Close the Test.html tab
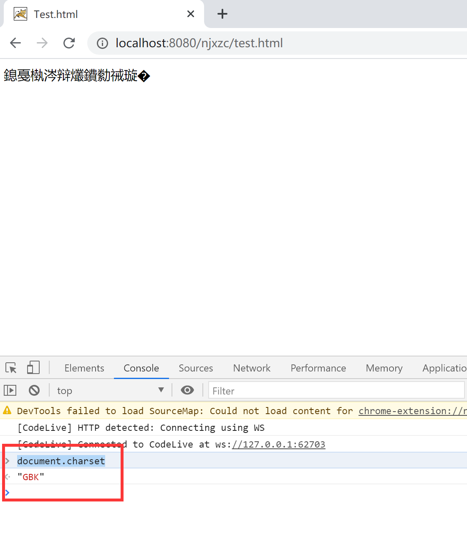 pos(191,14)
